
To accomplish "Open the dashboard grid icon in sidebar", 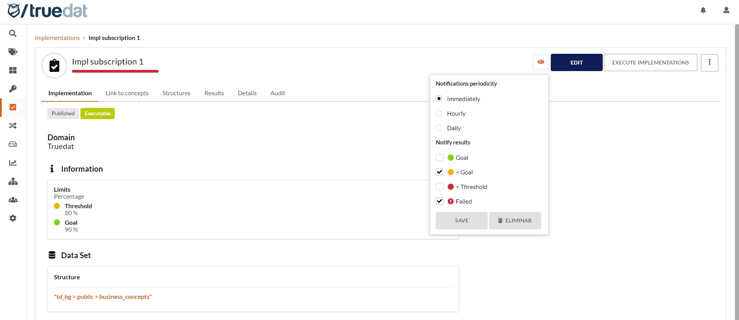I will click(x=13, y=70).
